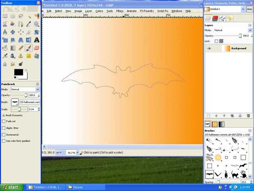Click the current brush preview button

click(15, 102)
